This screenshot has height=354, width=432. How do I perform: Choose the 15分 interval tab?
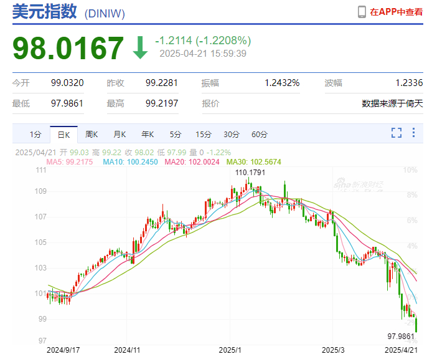click(x=204, y=135)
